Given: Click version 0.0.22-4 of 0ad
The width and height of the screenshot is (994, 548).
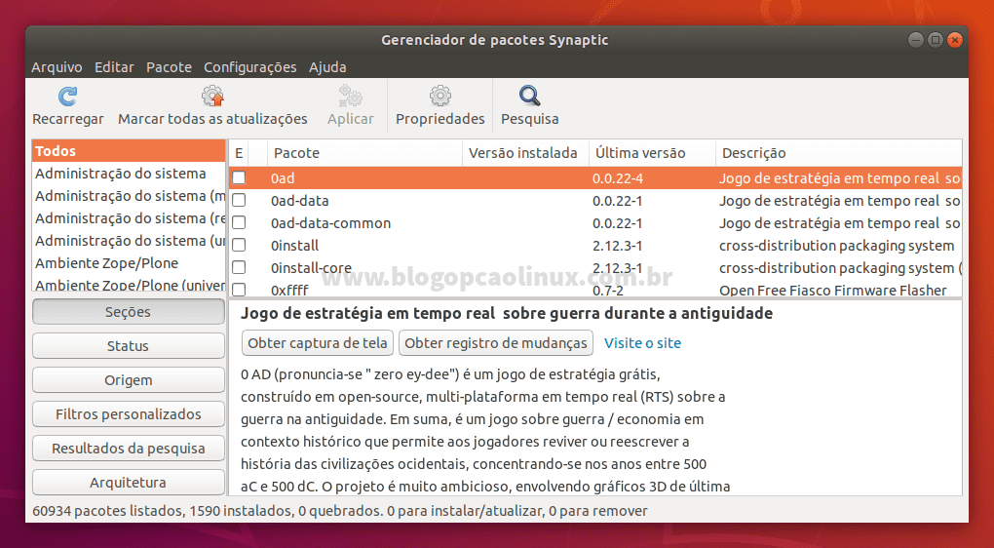Looking at the screenshot, I should pos(618,178).
